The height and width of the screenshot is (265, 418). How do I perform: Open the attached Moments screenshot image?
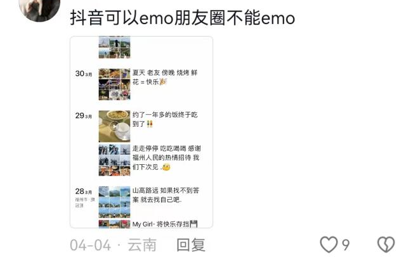[141, 132]
